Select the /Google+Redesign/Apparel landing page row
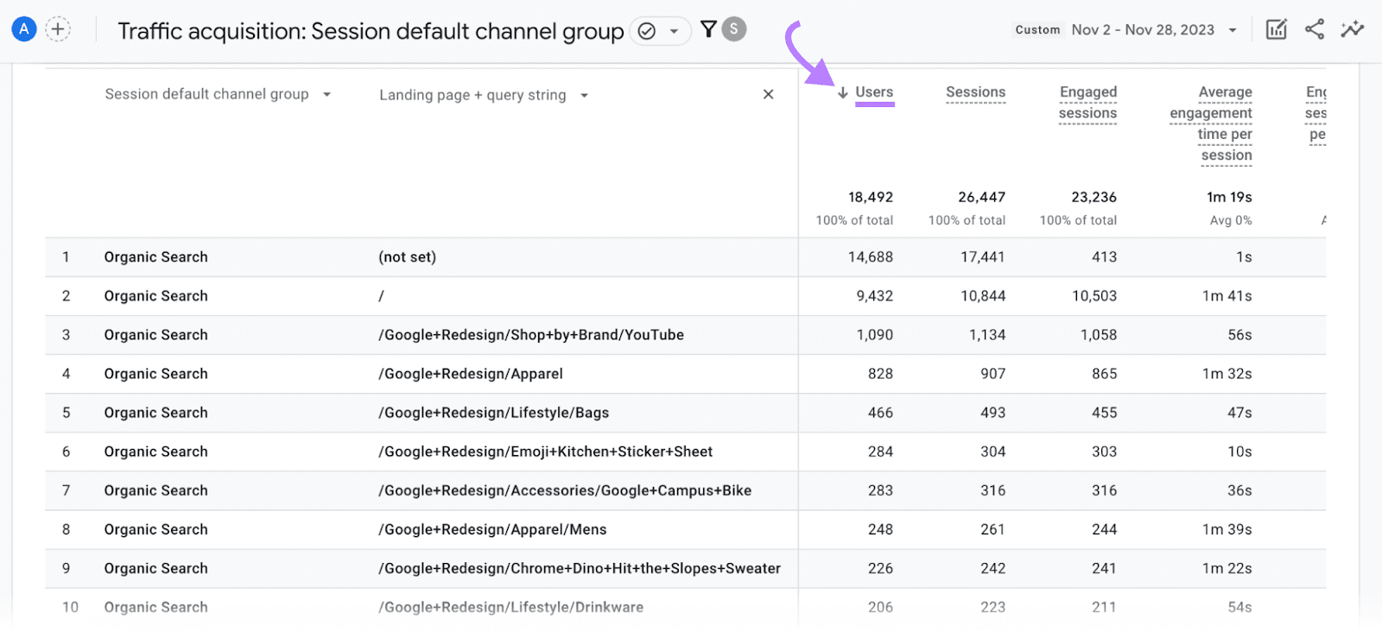1382x632 pixels. 470,374
